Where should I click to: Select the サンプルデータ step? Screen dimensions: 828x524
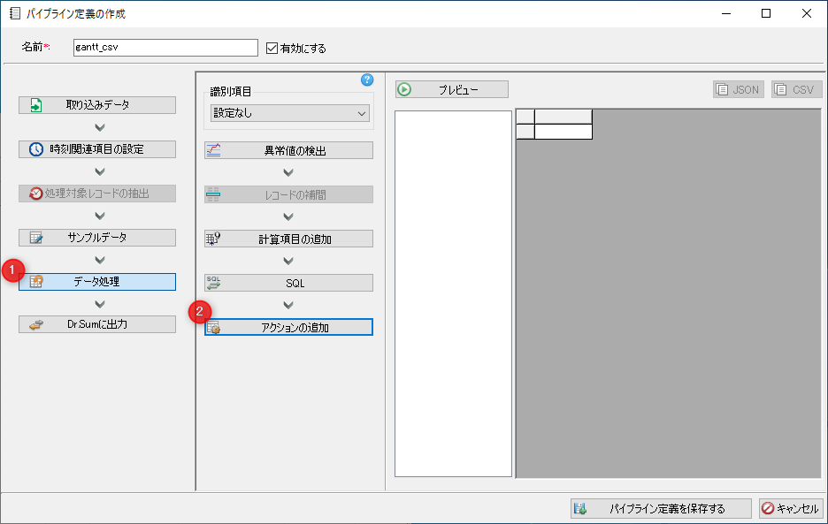97,238
